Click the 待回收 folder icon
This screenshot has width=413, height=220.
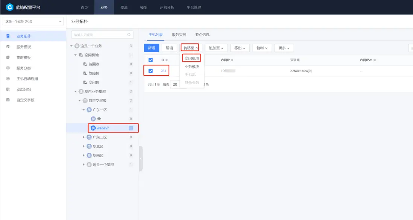coord(85,64)
